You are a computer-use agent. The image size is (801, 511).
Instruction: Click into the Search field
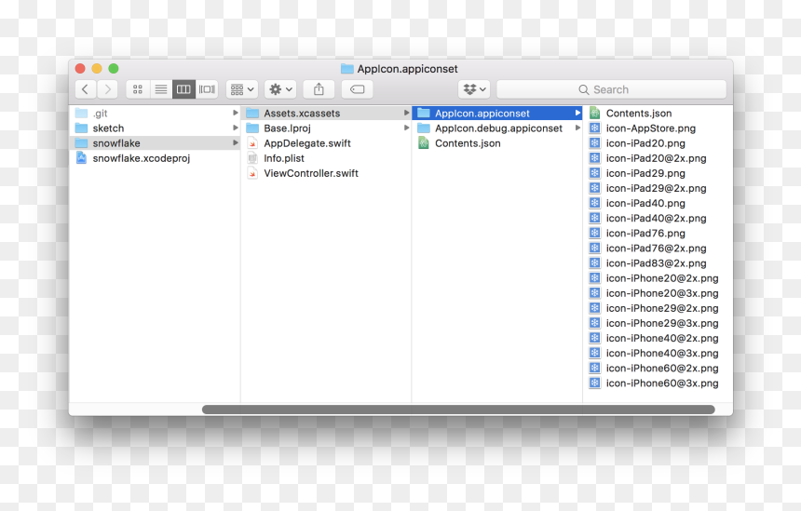pyautogui.click(x=611, y=89)
